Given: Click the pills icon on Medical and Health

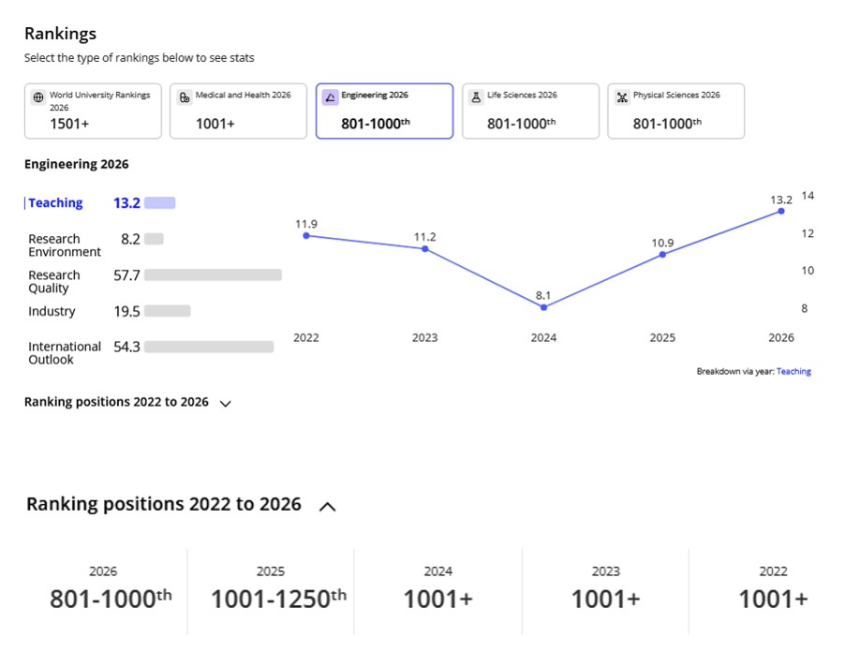Looking at the screenshot, I should click(185, 96).
